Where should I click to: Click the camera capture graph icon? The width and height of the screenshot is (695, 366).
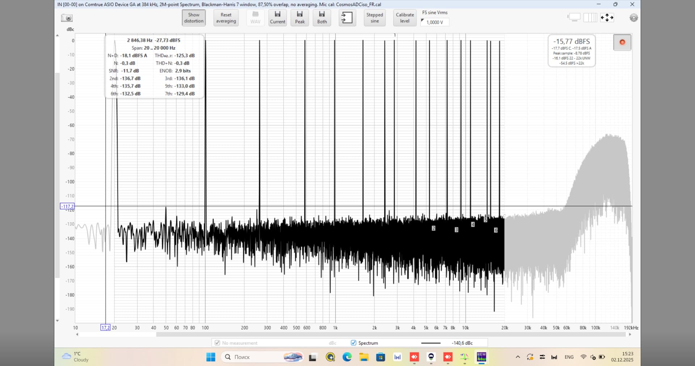point(67,18)
